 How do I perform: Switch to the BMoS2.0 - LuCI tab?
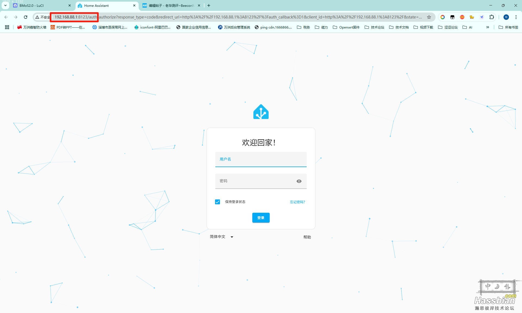click(x=42, y=5)
